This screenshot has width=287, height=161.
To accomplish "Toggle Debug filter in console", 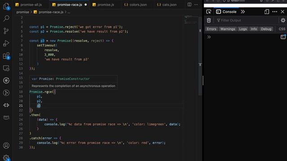I will pos(266,29).
